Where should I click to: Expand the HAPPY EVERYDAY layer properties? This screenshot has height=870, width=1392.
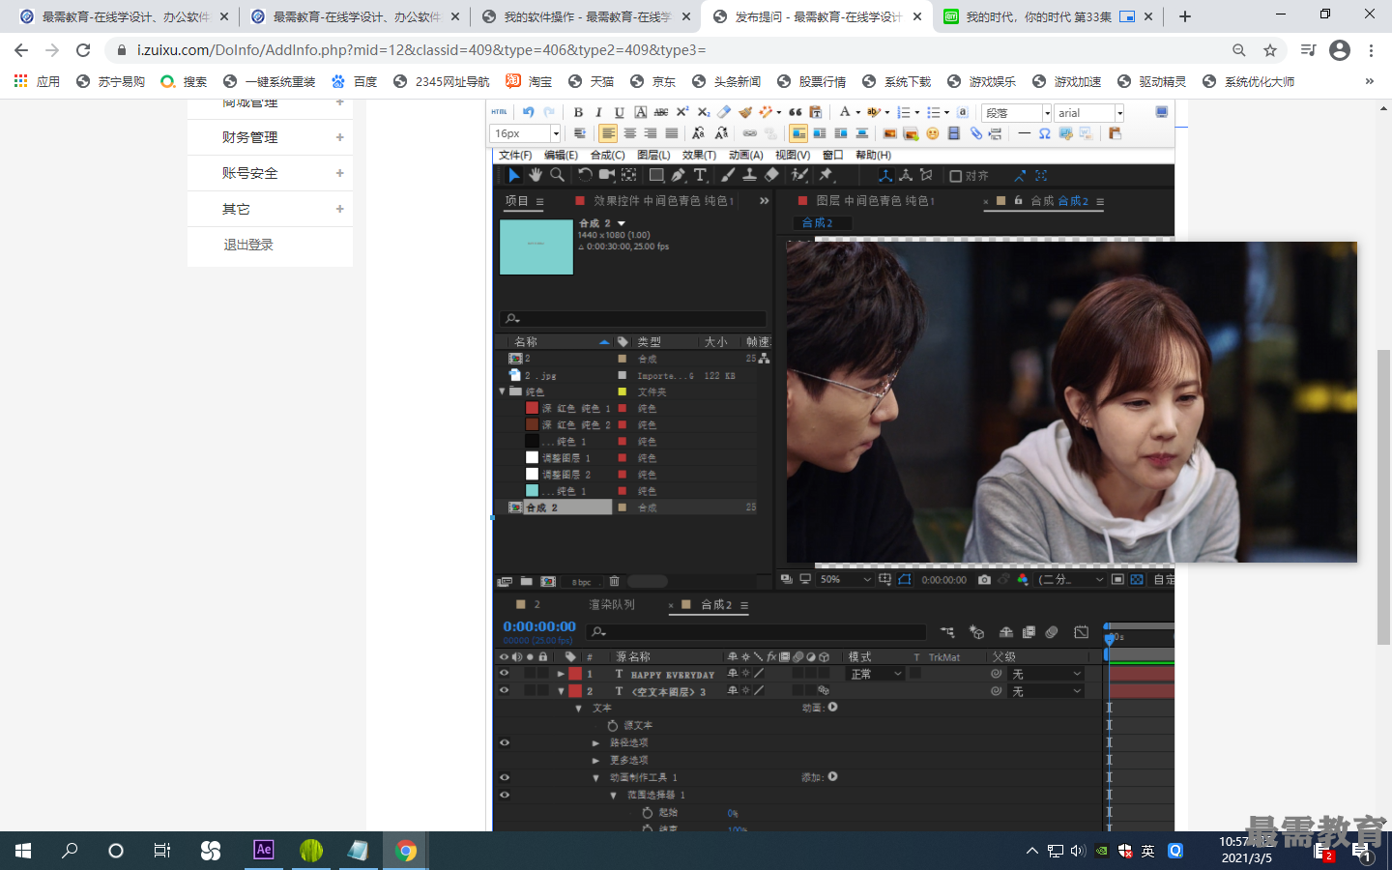coord(561,674)
